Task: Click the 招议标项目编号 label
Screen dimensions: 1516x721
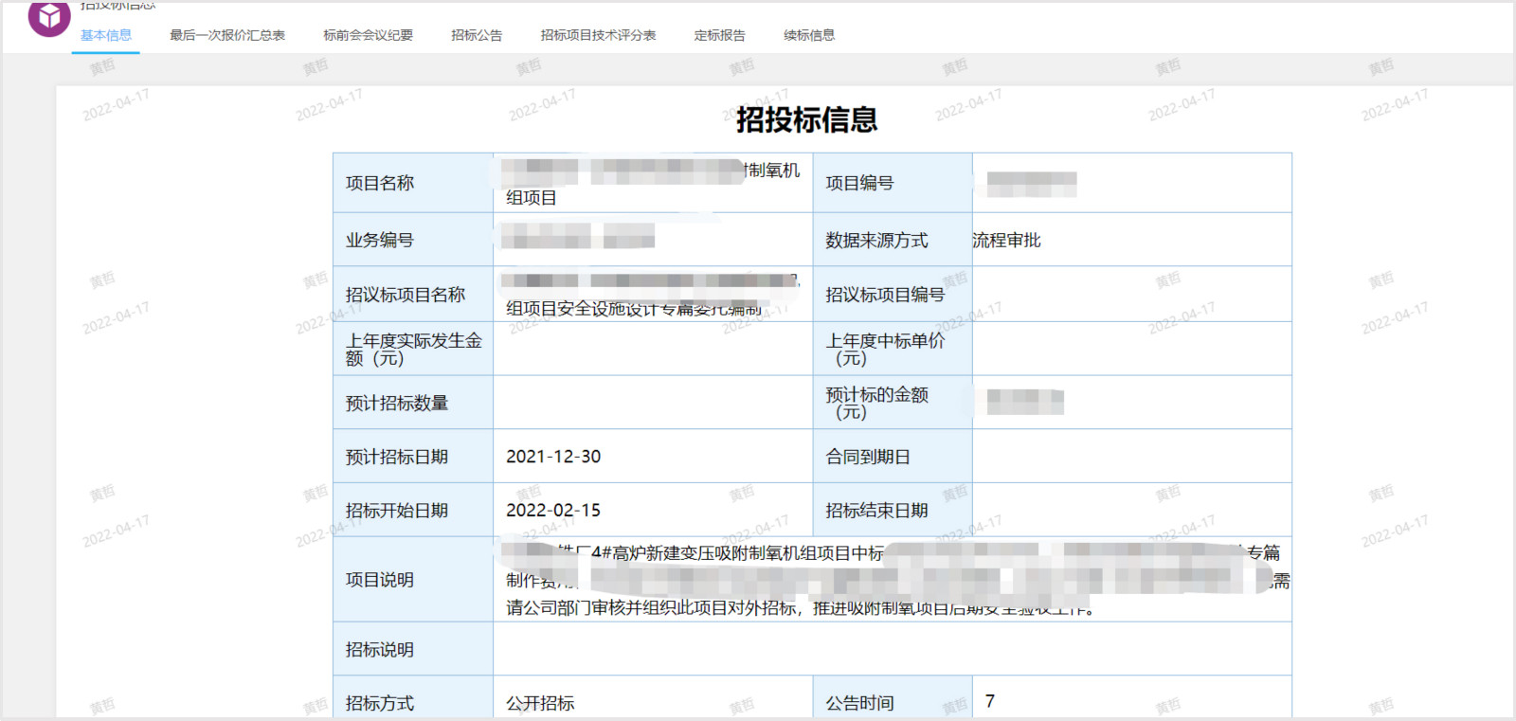Action: [885, 295]
